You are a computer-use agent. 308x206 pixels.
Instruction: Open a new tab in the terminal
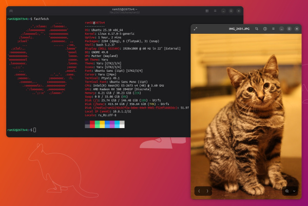coord(11,10)
